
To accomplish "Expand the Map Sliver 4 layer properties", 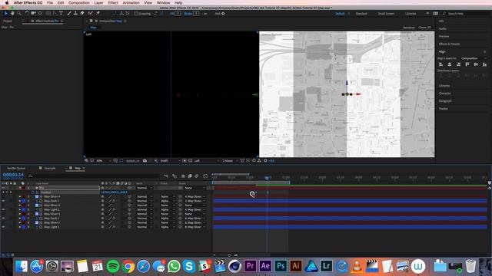I will click(x=20, y=197).
